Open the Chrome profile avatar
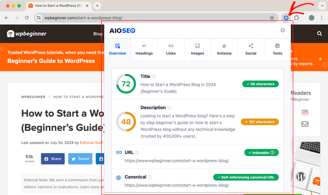The width and height of the screenshot is (328, 195). click(x=312, y=18)
